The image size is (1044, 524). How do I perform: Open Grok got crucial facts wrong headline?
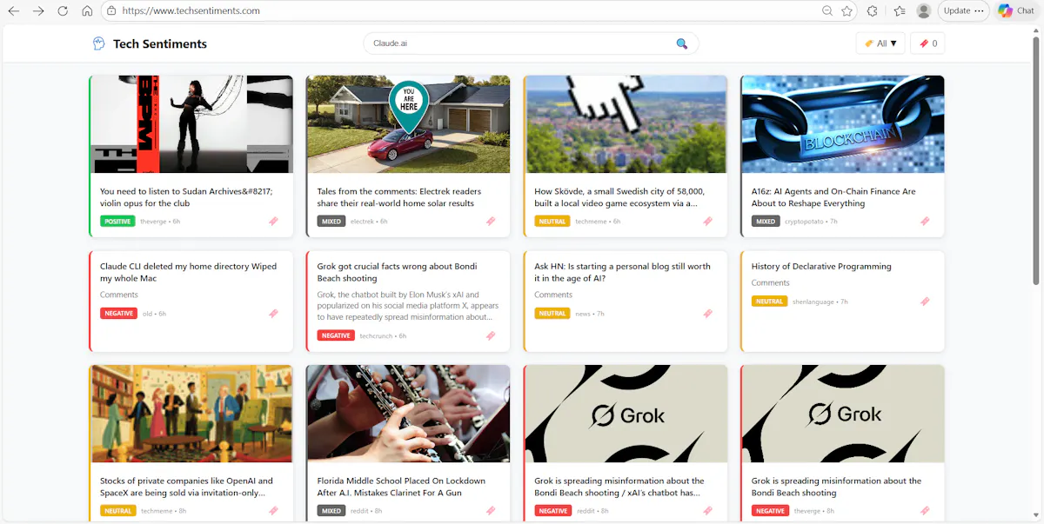[398, 272]
